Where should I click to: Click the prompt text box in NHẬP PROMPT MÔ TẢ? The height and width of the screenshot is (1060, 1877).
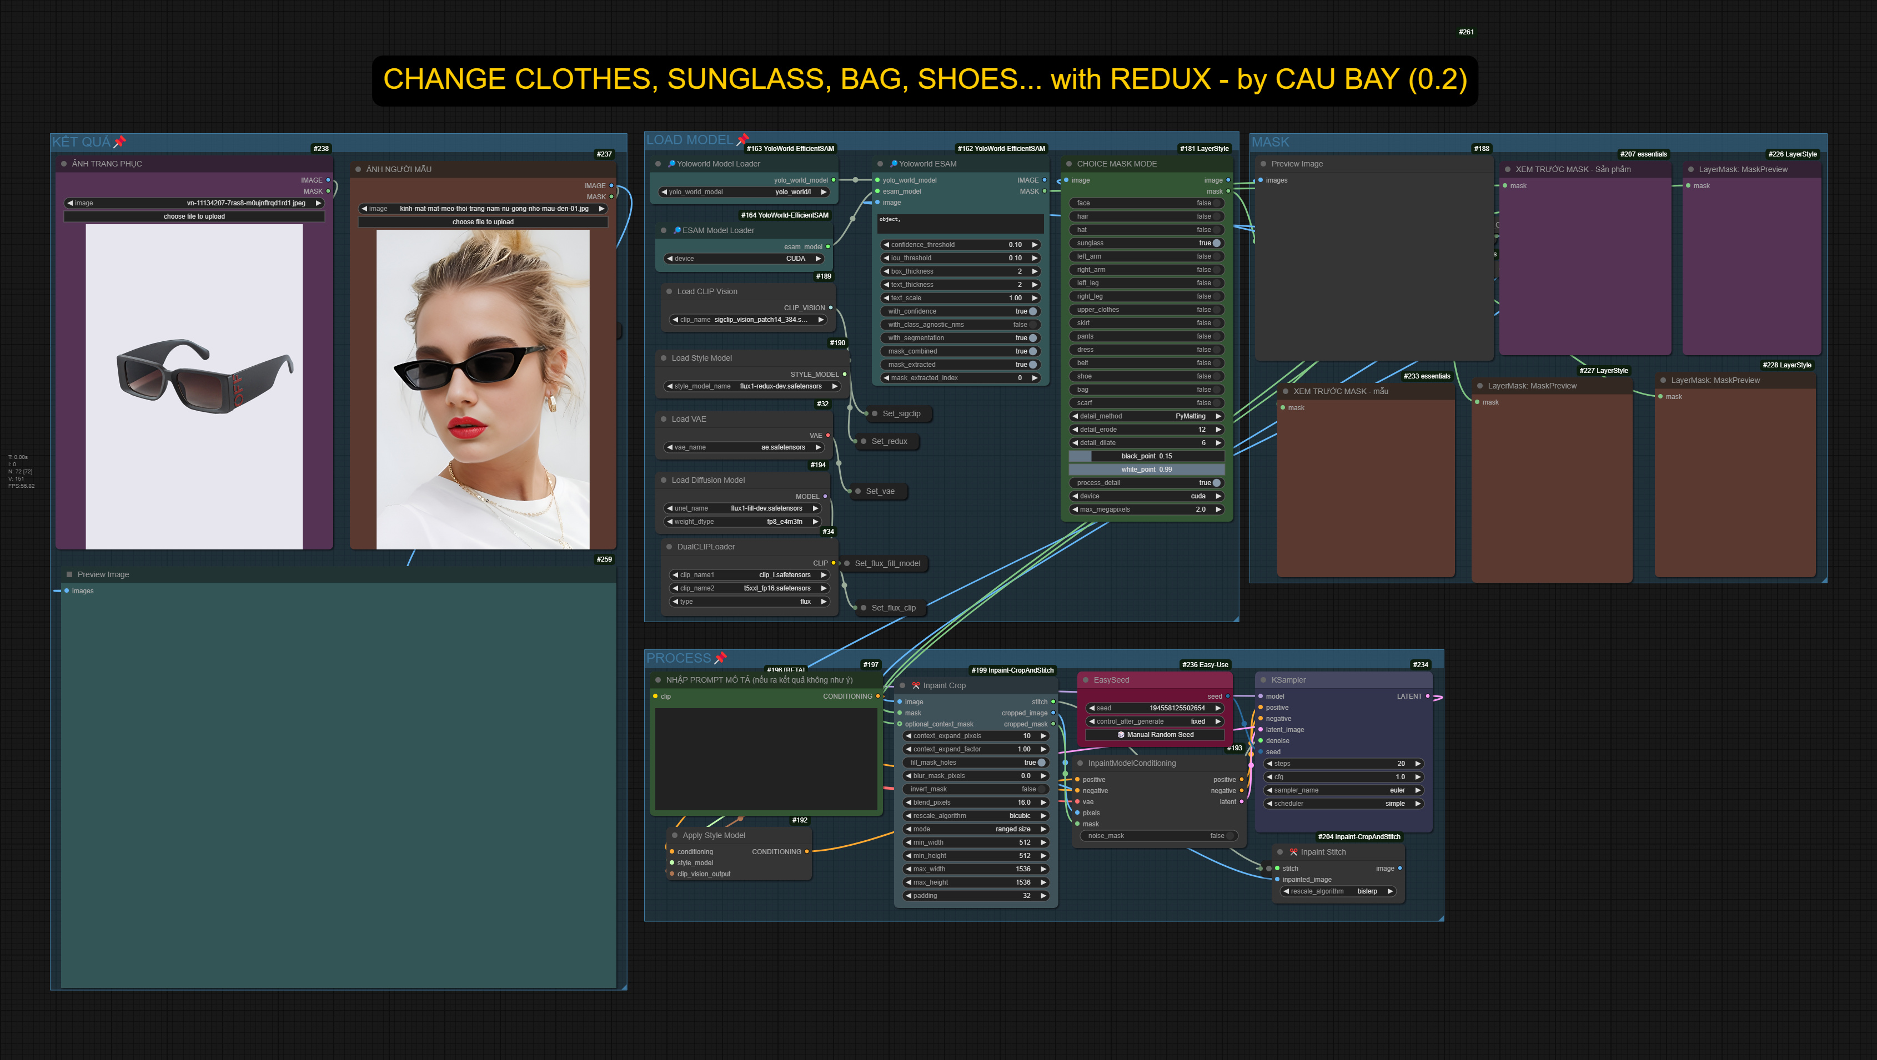(765, 757)
